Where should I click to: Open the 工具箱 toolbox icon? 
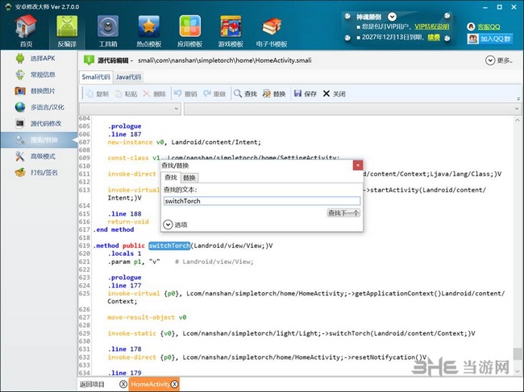(x=108, y=31)
